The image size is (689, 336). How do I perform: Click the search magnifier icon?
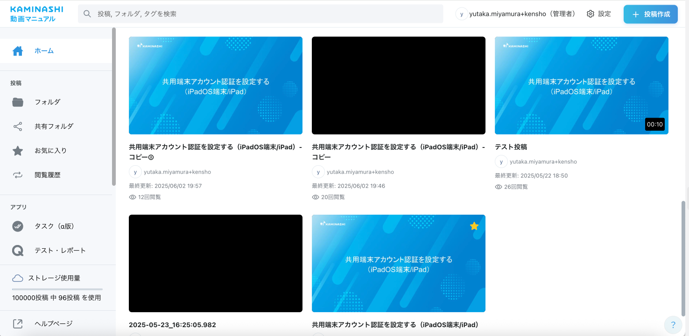coord(87,14)
